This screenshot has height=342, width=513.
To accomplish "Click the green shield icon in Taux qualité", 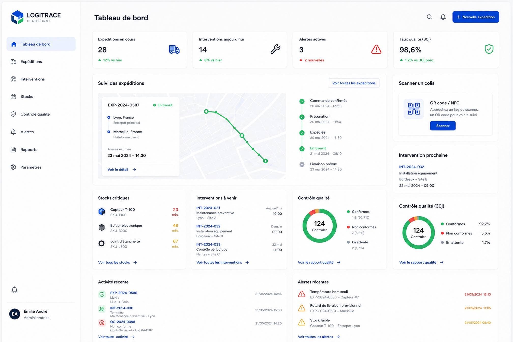I will (x=489, y=49).
